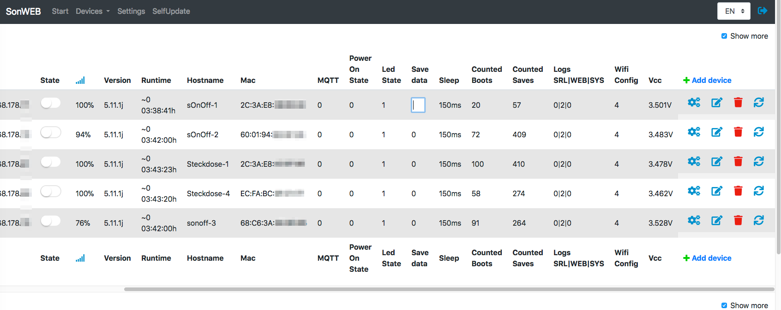Click the top Add device link
This screenshot has height=310, width=781.
tap(707, 80)
